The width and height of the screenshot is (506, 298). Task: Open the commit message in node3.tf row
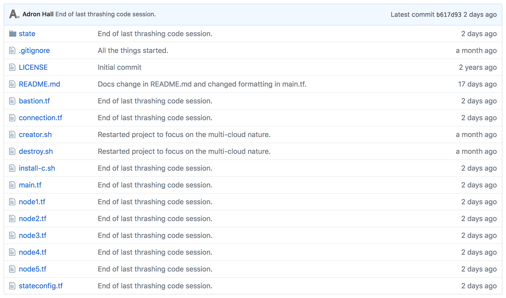coord(155,235)
